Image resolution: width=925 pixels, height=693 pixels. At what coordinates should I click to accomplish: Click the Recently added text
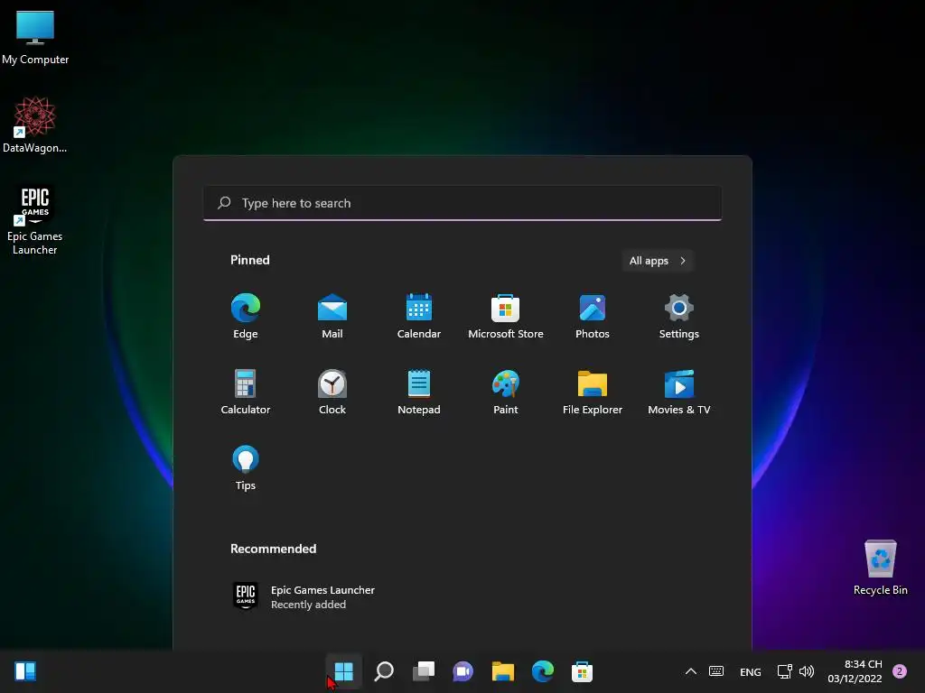click(309, 605)
